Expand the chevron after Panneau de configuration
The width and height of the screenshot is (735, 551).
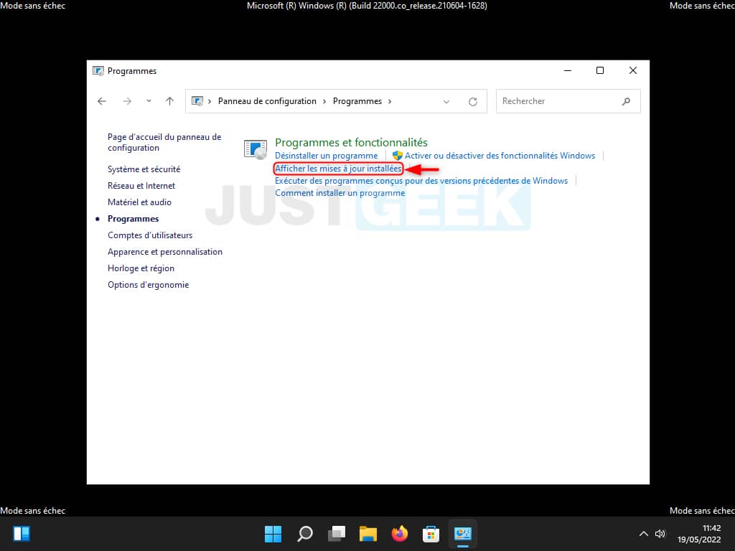pos(324,101)
